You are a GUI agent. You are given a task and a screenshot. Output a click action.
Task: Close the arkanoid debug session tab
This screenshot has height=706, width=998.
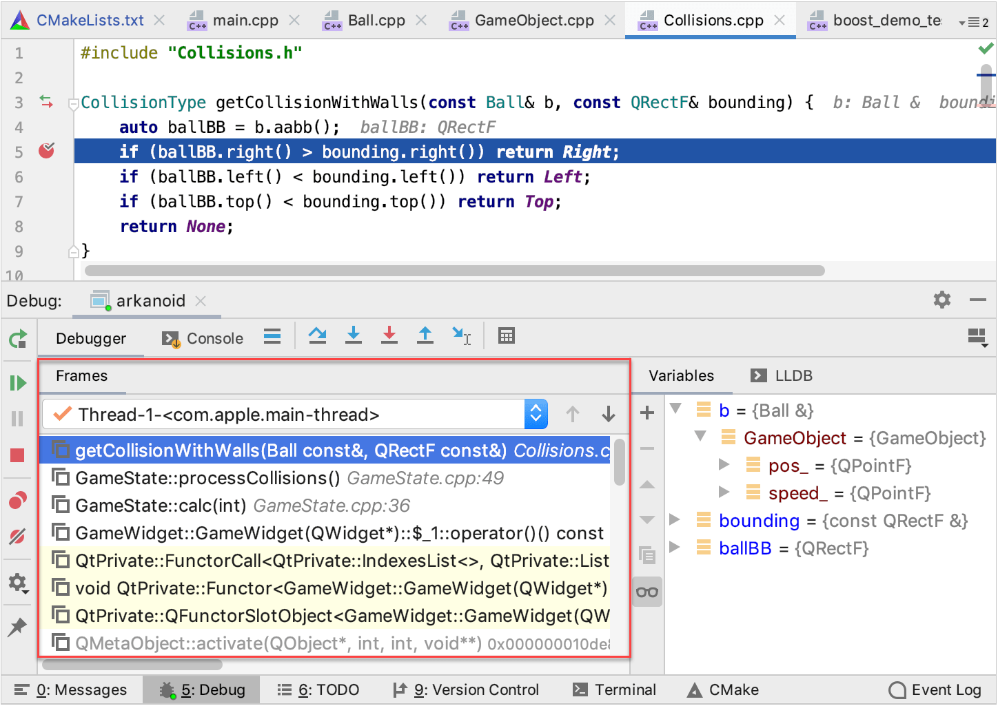(201, 300)
